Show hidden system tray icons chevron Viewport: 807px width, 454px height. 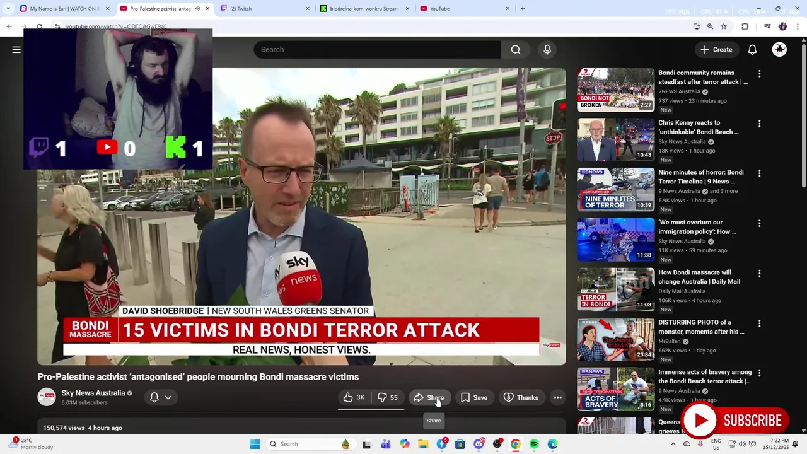673,444
